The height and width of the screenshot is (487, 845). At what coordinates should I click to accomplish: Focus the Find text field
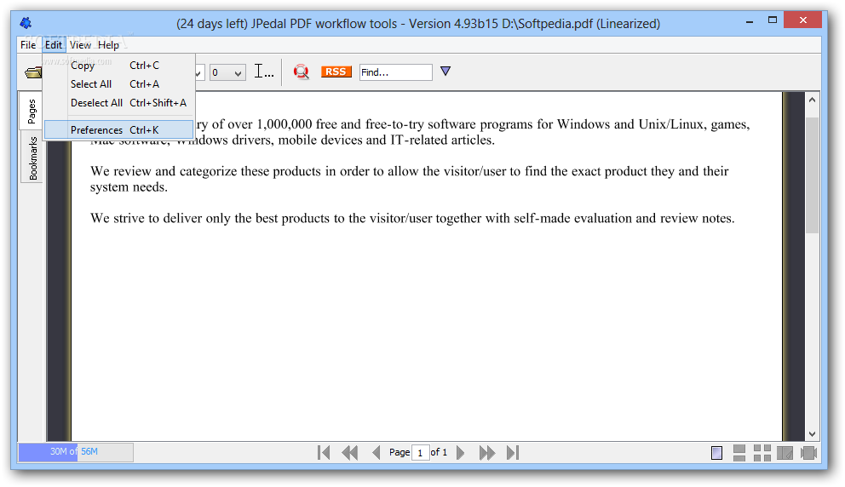pos(395,72)
